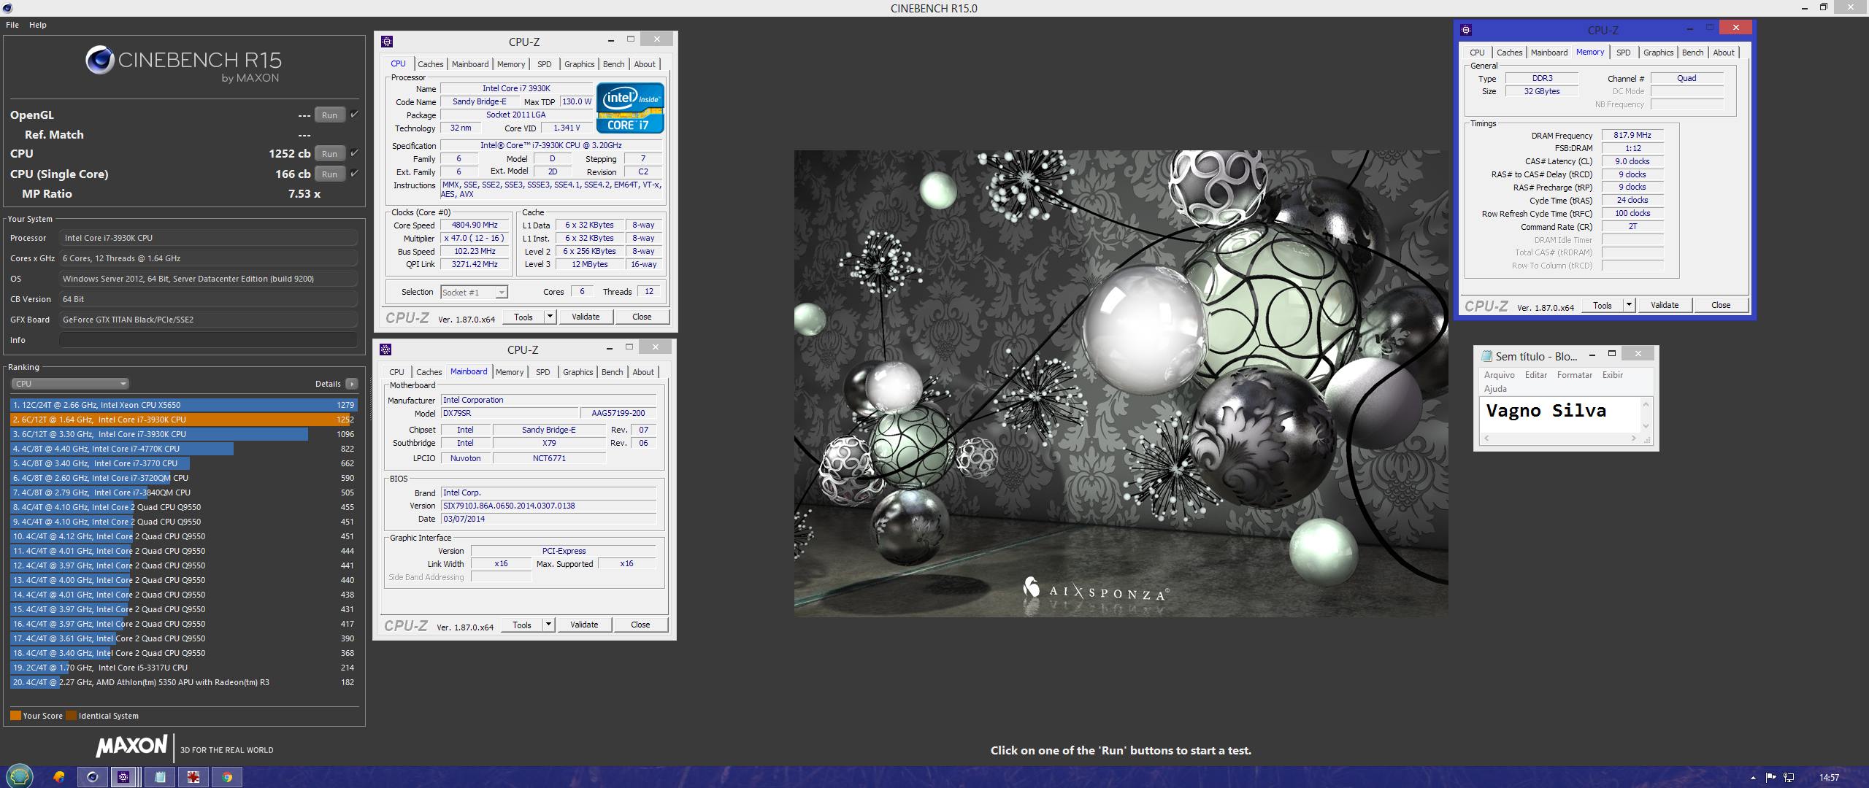
Task: Expand ranking Details arrow
Action: 352,384
